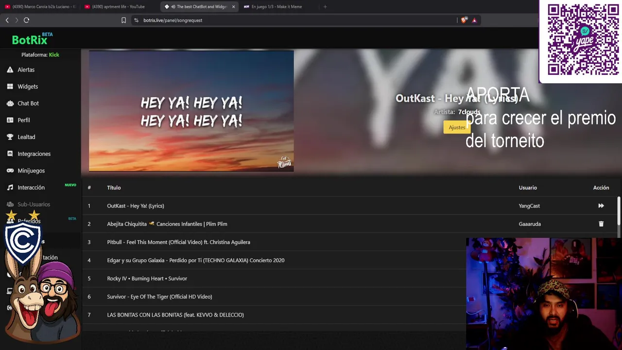The image size is (622, 350).
Task: Click the BotRix BETA logo
Action: point(32,39)
